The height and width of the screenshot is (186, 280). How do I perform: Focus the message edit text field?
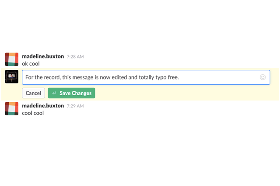[x=146, y=77]
